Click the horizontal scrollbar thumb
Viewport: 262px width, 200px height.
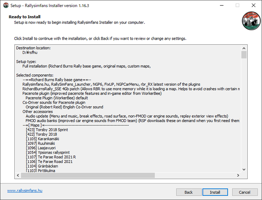[x=88, y=175]
